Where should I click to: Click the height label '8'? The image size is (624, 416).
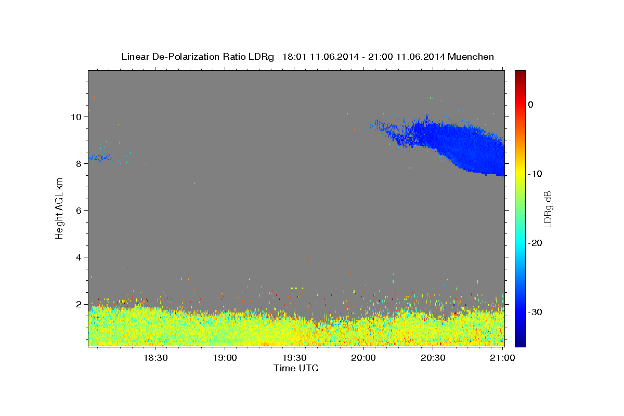(79, 163)
